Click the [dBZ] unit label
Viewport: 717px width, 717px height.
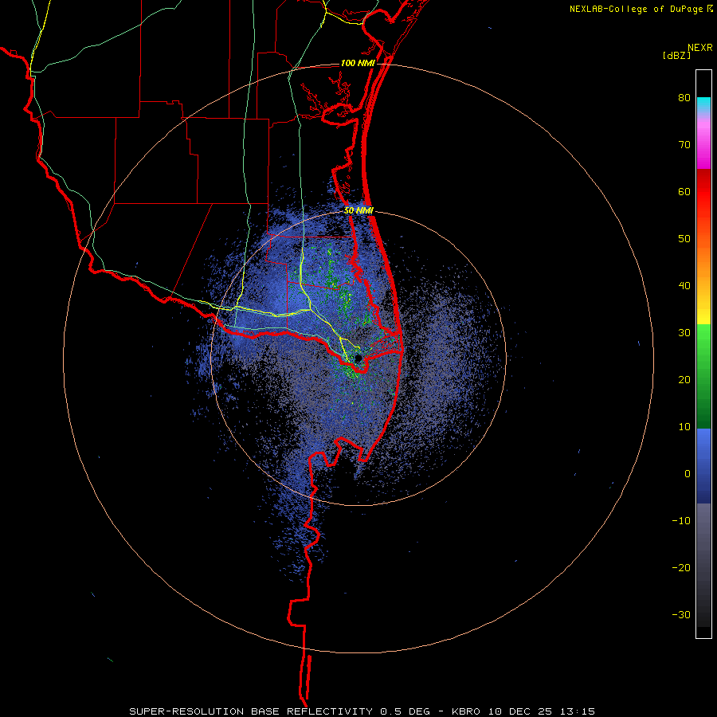click(x=676, y=56)
